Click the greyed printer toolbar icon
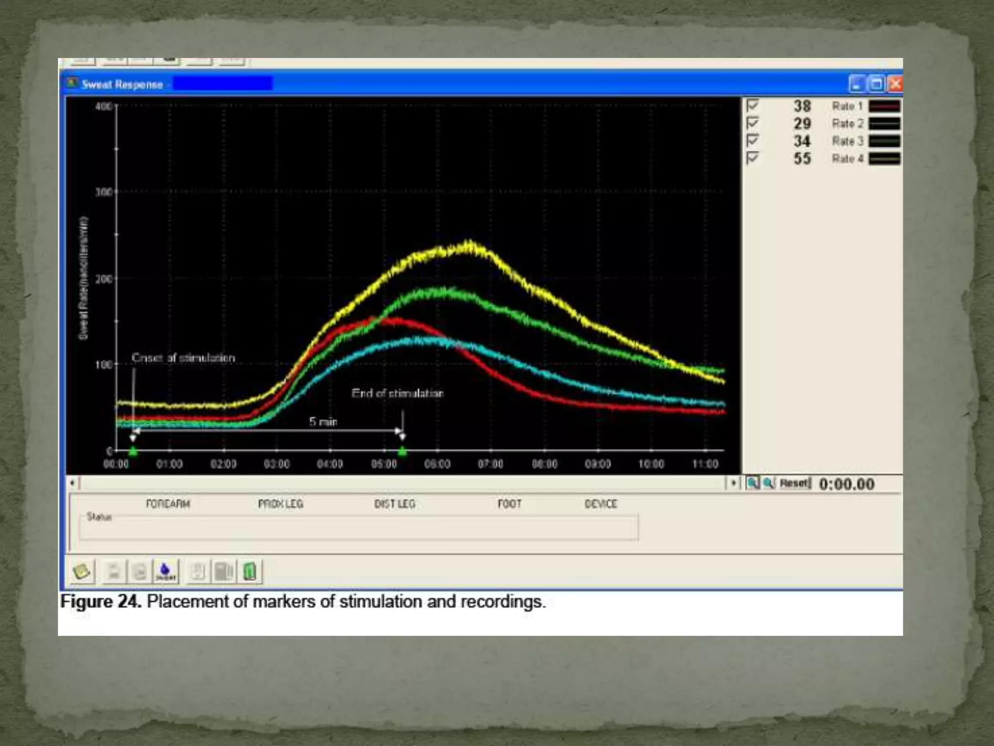Image resolution: width=994 pixels, height=746 pixels. click(x=114, y=571)
